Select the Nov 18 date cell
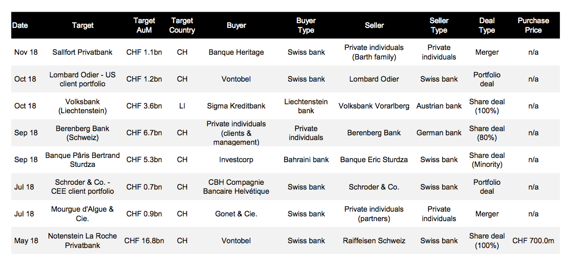 coord(25,52)
